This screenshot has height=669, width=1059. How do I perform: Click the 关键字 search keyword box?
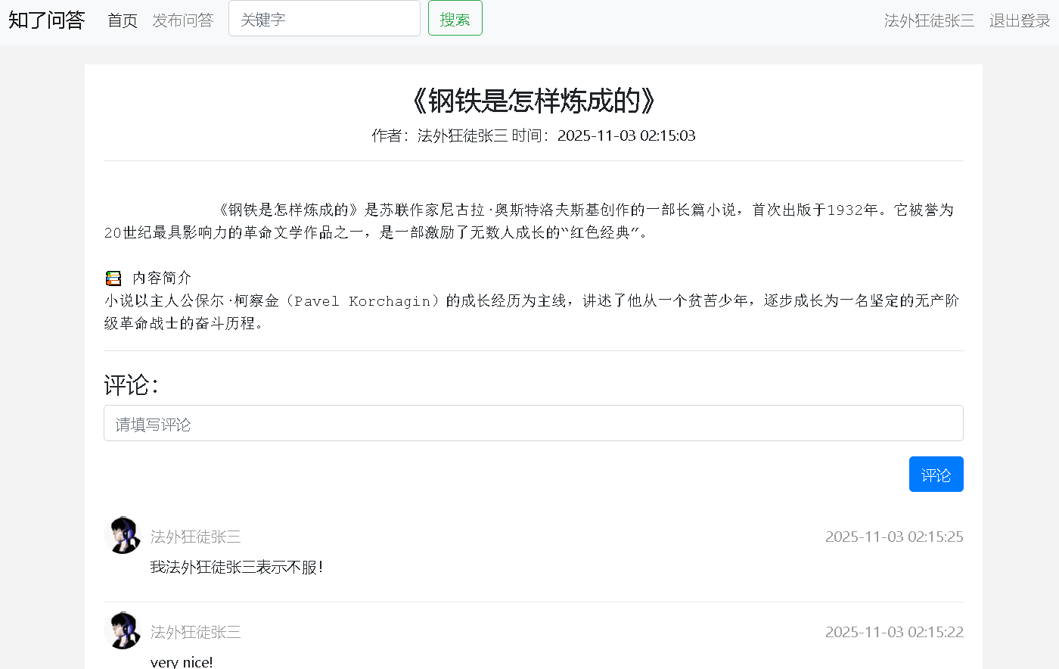point(324,18)
